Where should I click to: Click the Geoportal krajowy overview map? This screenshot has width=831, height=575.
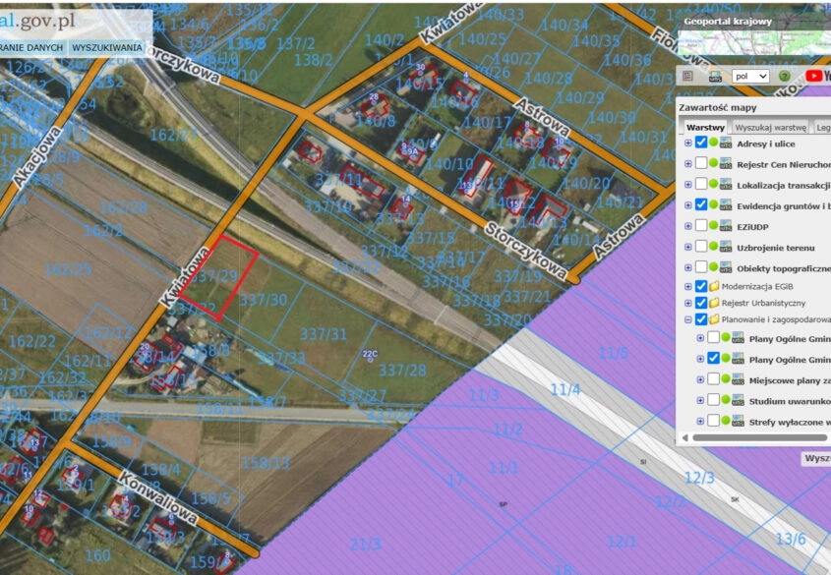click(754, 43)
